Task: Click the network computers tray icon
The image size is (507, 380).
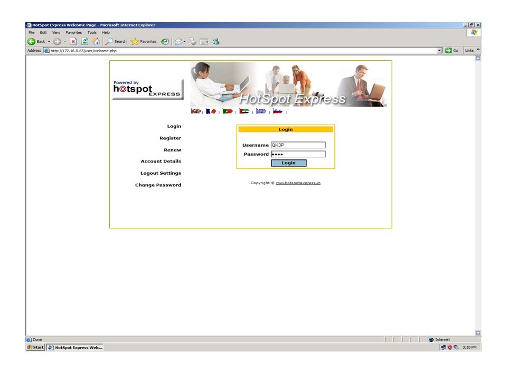Action: pyautogui.click(x=443, y=347)
